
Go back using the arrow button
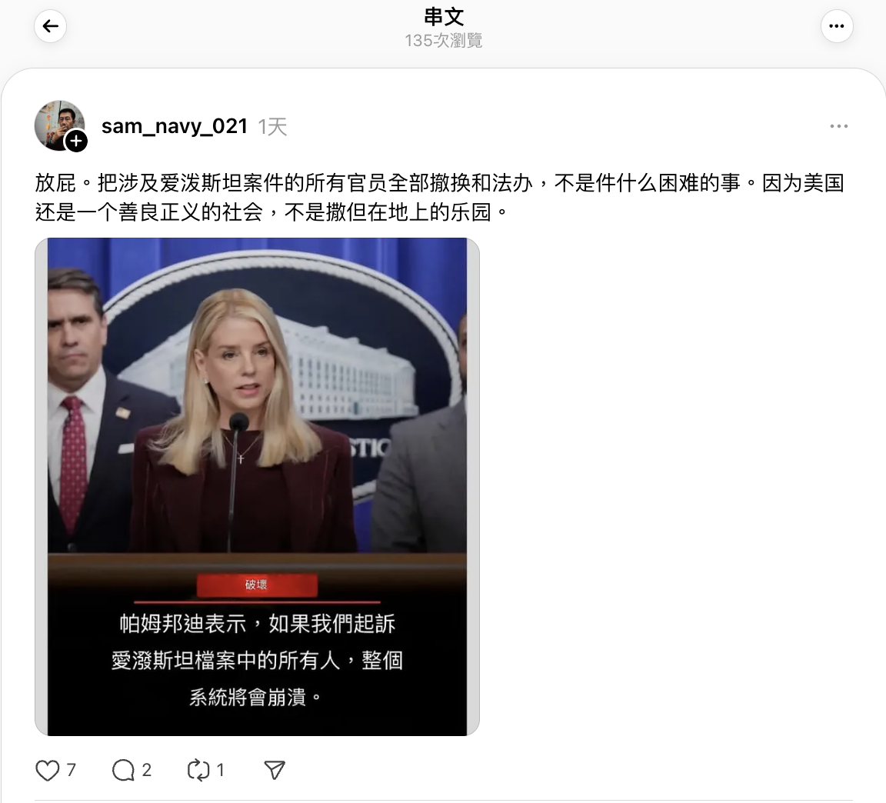(x=50, y=26)
